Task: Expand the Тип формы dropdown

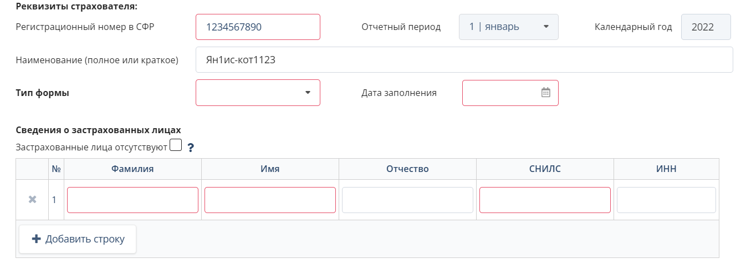Action: click(258, 93)
